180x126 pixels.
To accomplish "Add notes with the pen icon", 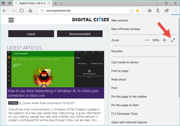I will click(158, 11).
